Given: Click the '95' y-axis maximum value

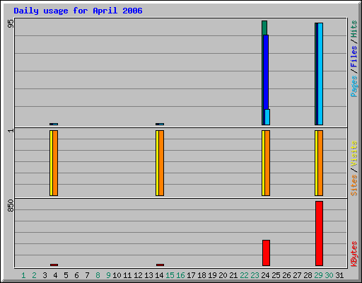Looking at the screenshot, I should (11, 23).
